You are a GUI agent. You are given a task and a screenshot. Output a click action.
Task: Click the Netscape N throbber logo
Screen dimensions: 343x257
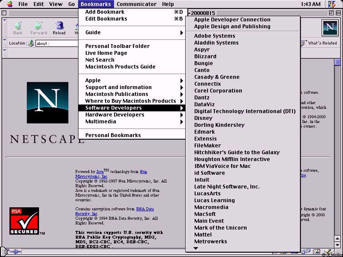330,28
